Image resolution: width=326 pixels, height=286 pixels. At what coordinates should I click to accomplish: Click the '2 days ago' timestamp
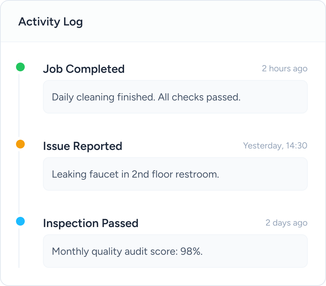286,223
